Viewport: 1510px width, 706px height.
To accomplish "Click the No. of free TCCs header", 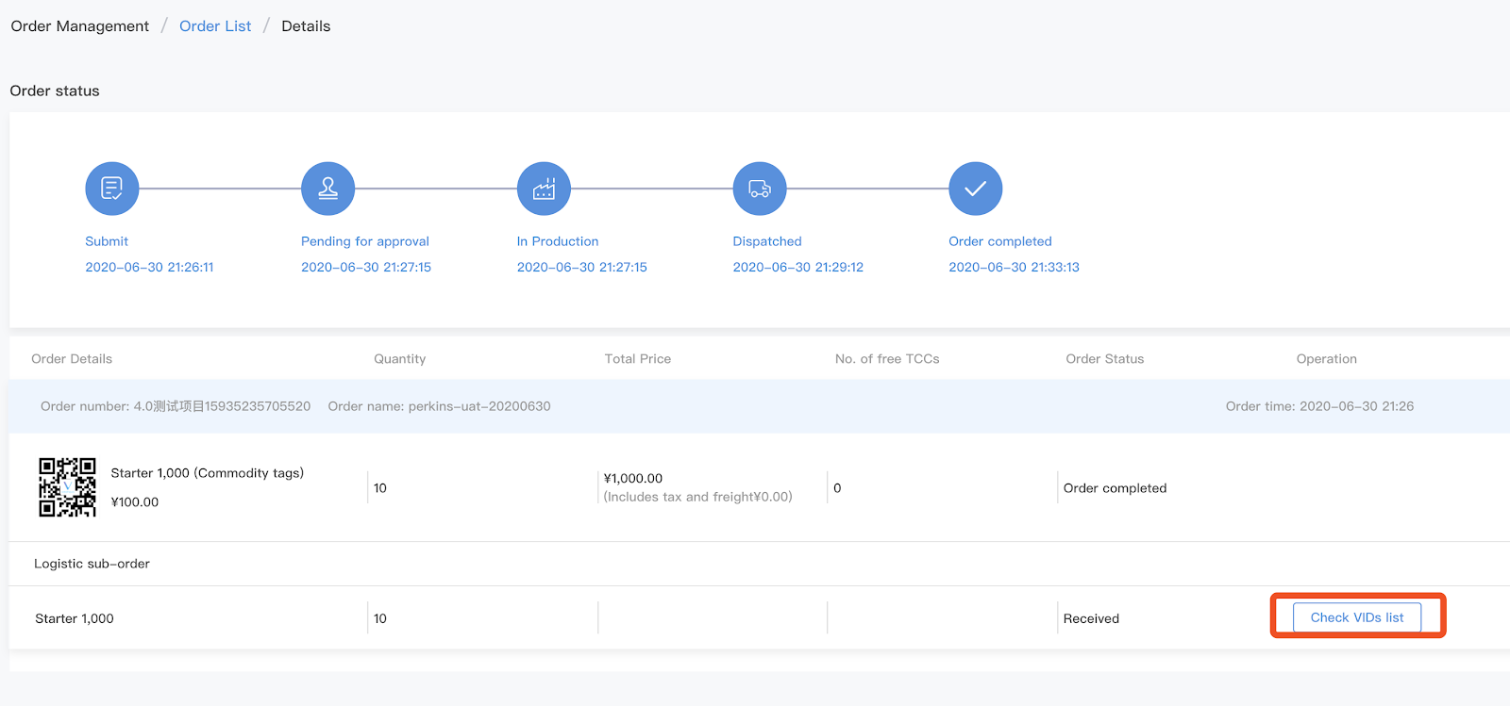I will [887, 359].
